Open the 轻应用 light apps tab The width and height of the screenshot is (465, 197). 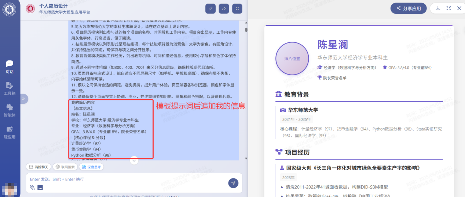pos(10,132)
